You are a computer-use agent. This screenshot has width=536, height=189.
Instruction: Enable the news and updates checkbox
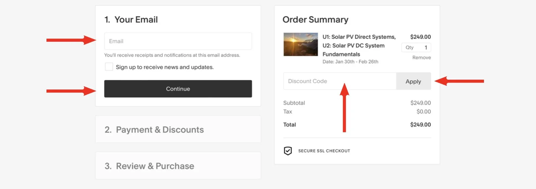[x=109, y=67]
